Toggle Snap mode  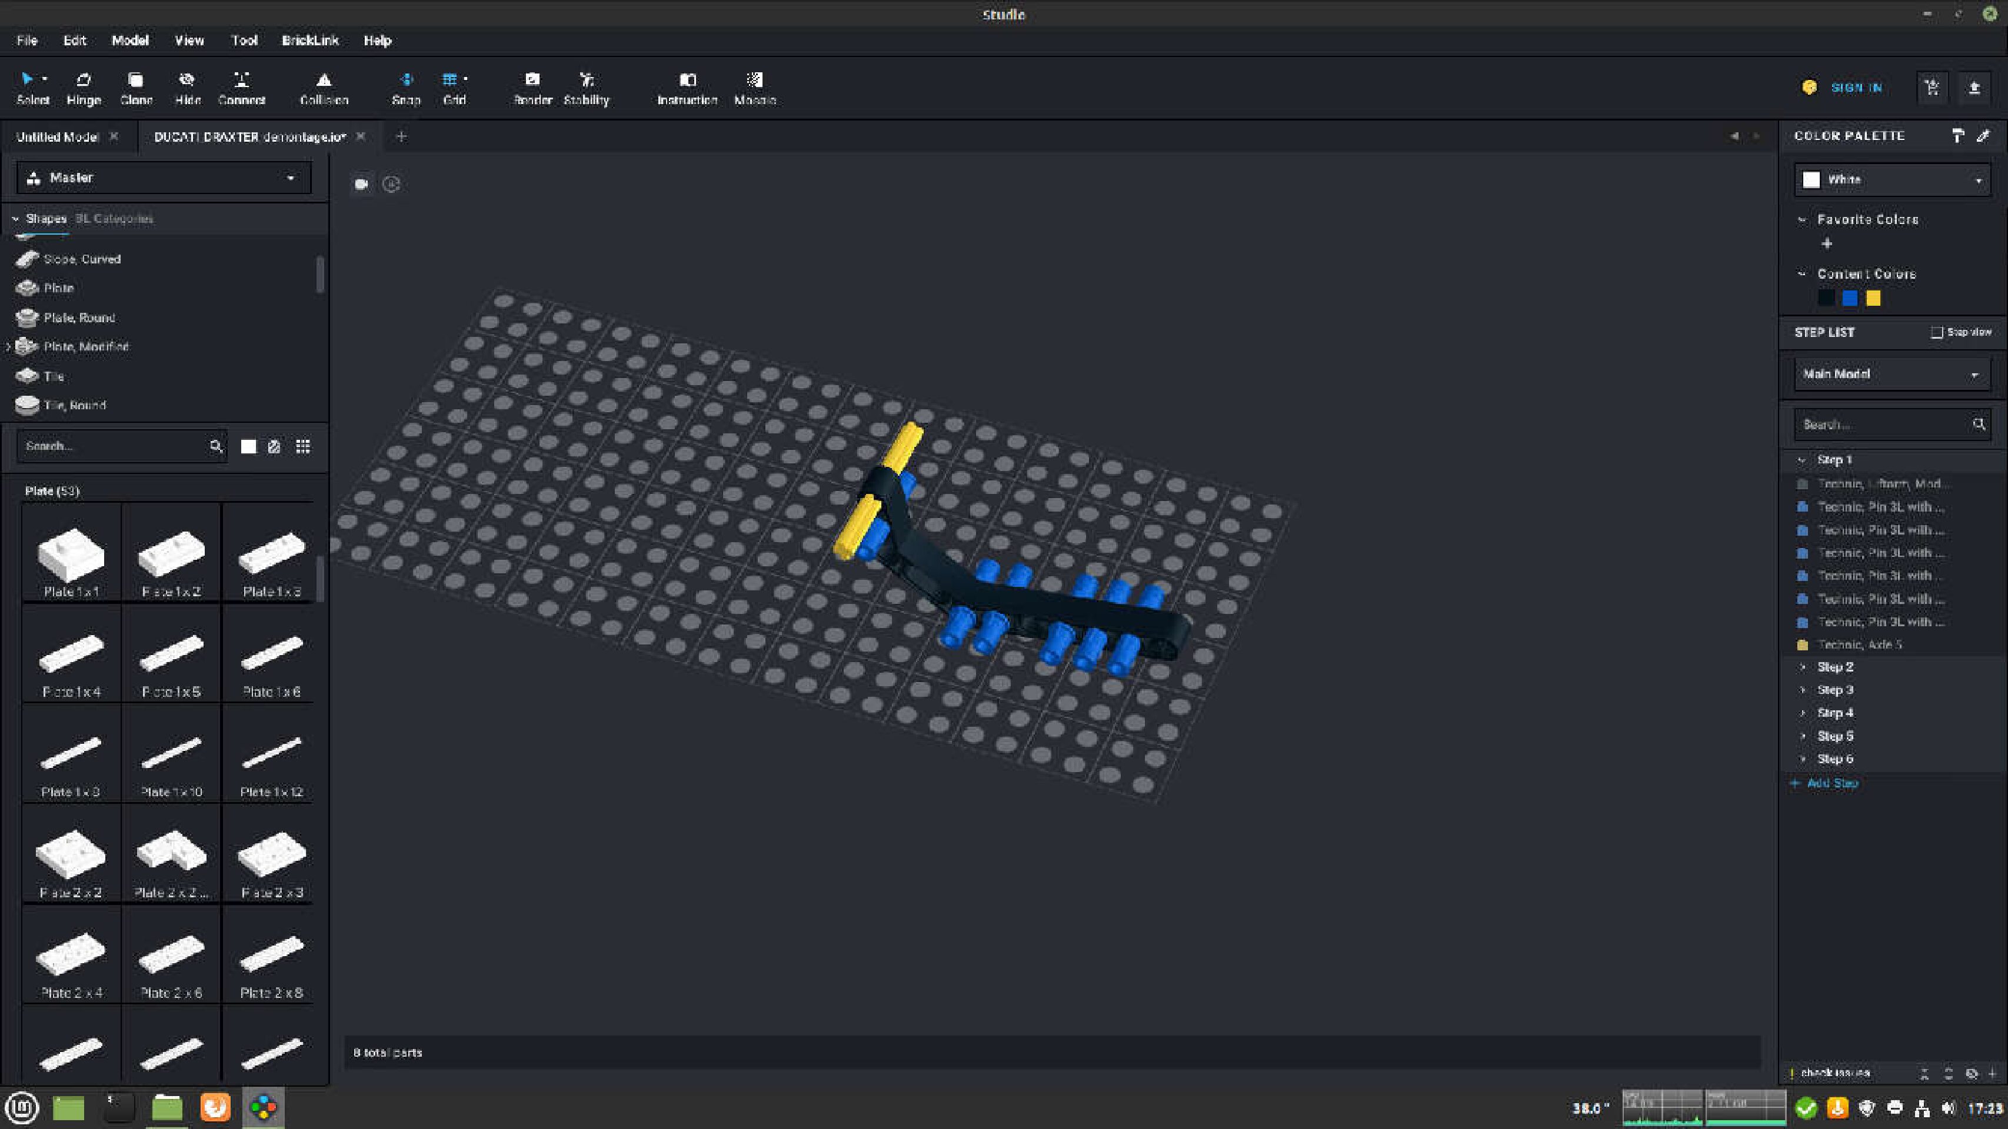406,87
